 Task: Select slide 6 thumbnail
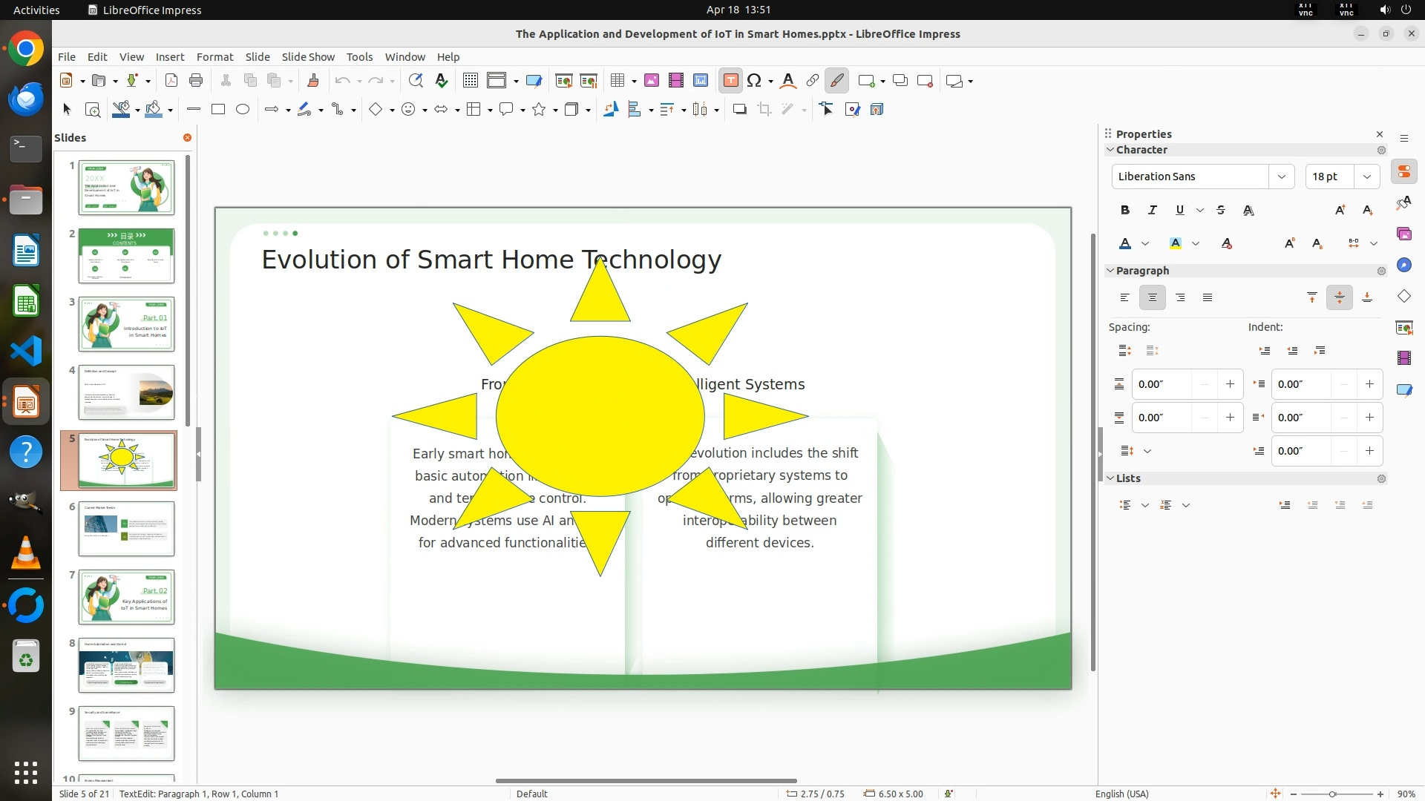click(126, 529)
